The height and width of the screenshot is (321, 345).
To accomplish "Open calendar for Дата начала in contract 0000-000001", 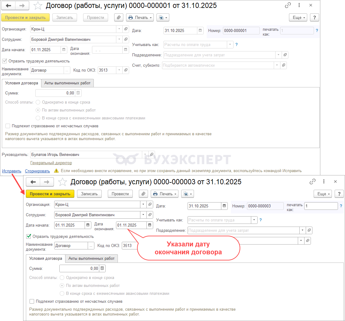I will (64, 50).
